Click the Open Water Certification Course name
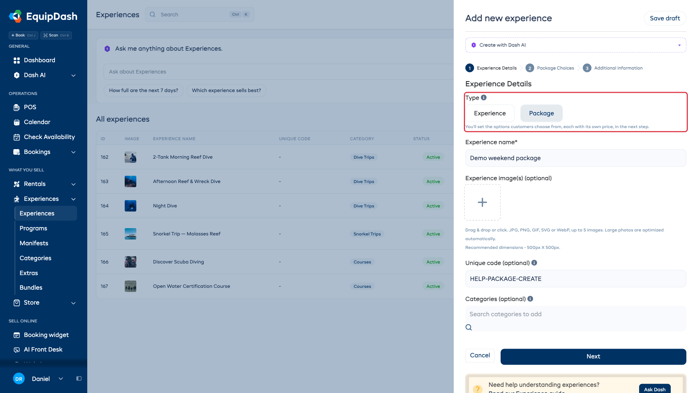The height and width of the screenshot is (393, 698). coord(192,286)
